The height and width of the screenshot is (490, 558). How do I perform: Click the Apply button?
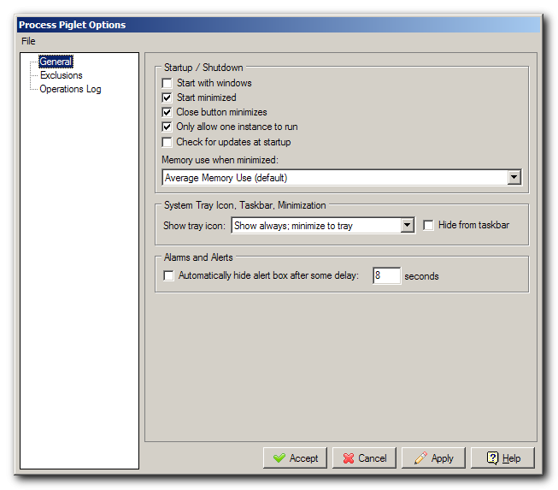pyautogui.click(x=433, y=458)
